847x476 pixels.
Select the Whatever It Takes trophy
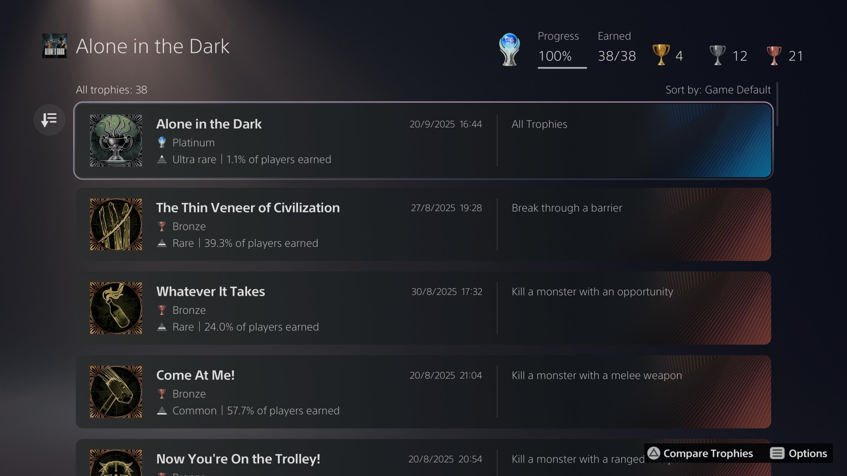423,308
